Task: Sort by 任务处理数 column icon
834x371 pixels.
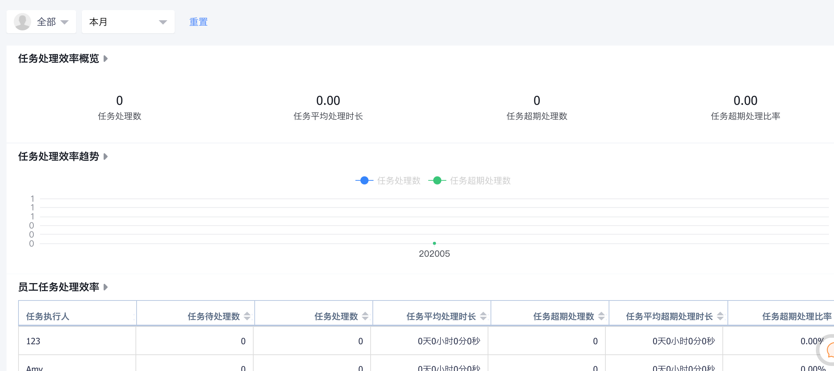Action: point(365,316)
